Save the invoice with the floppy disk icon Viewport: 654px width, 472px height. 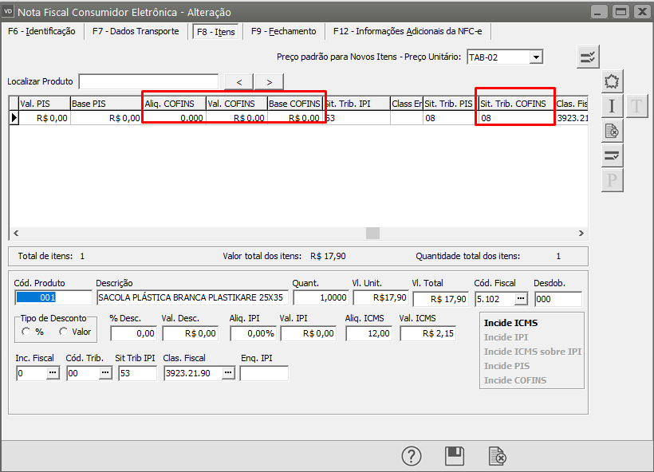[x=455, y=456]
